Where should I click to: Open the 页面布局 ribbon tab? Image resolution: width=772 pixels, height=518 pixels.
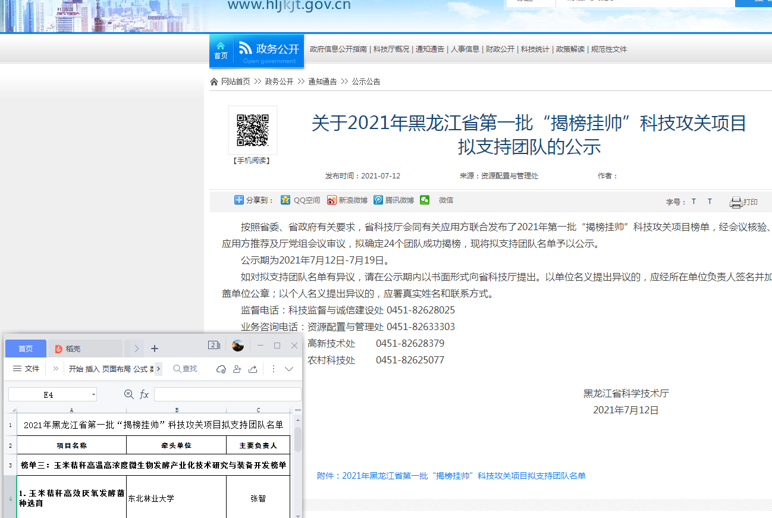(117, 369)
